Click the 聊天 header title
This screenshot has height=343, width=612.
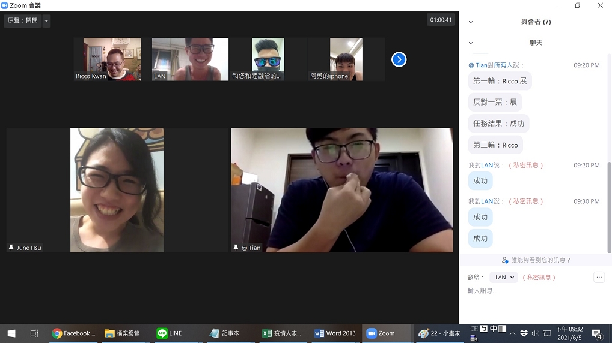[536, 43]
